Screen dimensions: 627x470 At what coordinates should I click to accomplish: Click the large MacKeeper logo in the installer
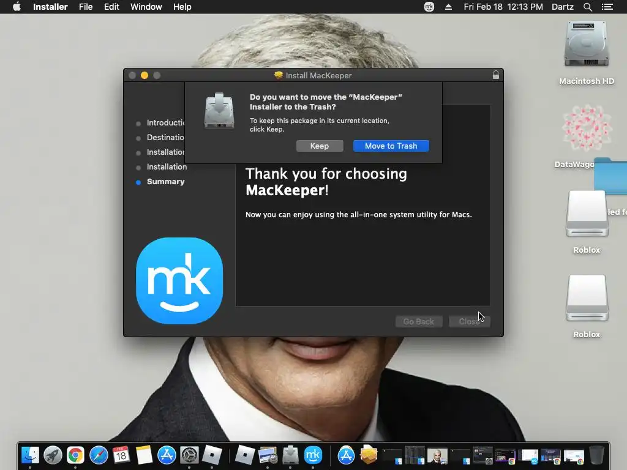click(179, 280)
